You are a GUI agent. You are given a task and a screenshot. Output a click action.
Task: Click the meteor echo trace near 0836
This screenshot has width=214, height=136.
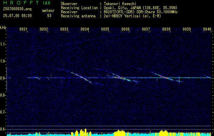pos(121,78)
